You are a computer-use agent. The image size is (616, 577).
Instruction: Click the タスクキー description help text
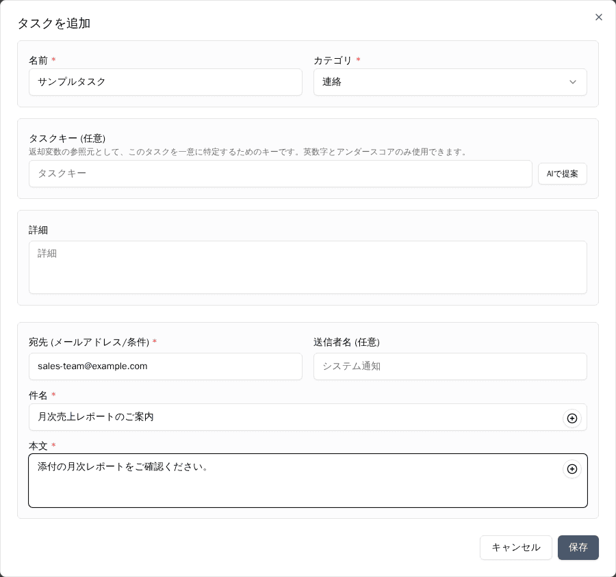coord(248,152)
